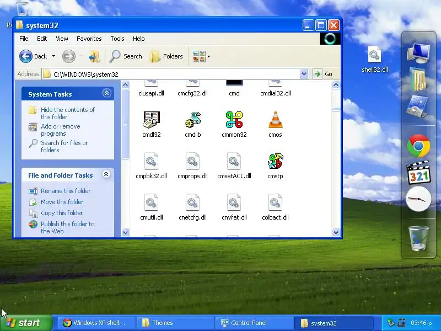
Task: Click Copy this folder link
Action: point(62,213)
